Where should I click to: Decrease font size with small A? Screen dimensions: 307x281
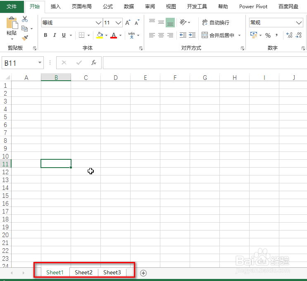(137, 22)
